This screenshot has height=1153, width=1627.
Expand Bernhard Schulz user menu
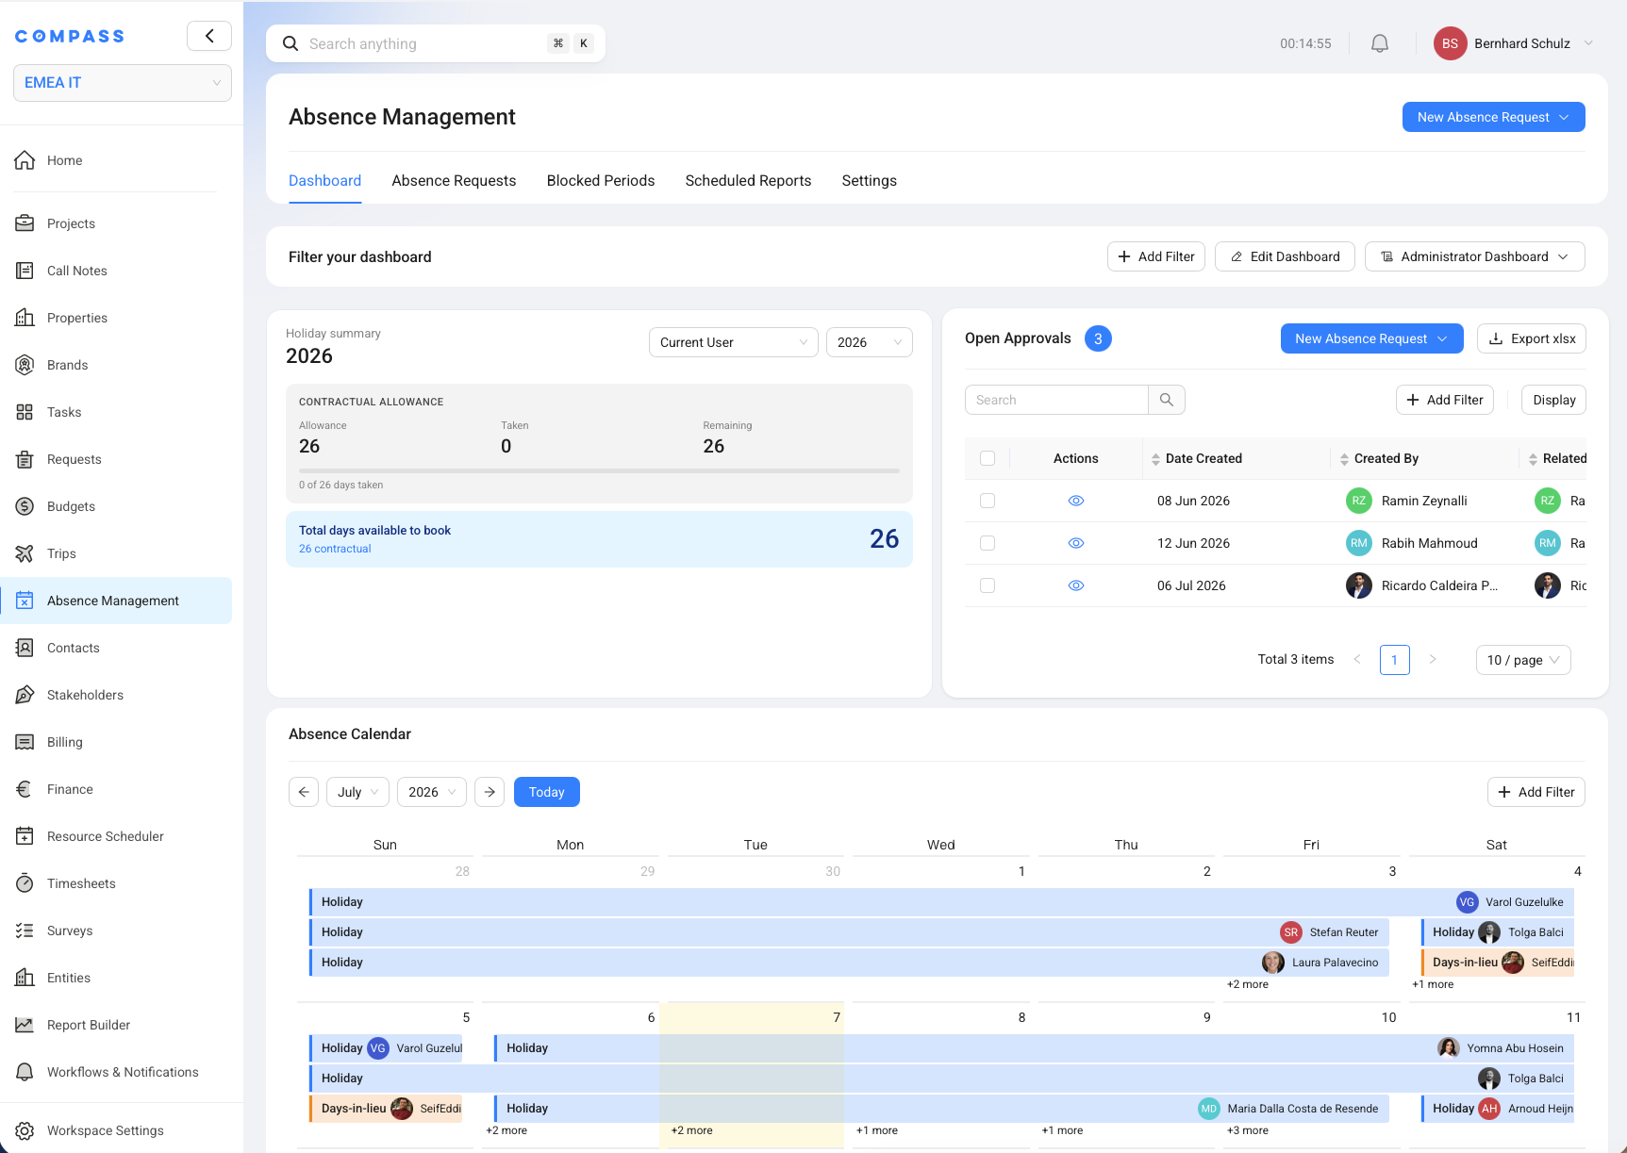(x=1513, y=43)
